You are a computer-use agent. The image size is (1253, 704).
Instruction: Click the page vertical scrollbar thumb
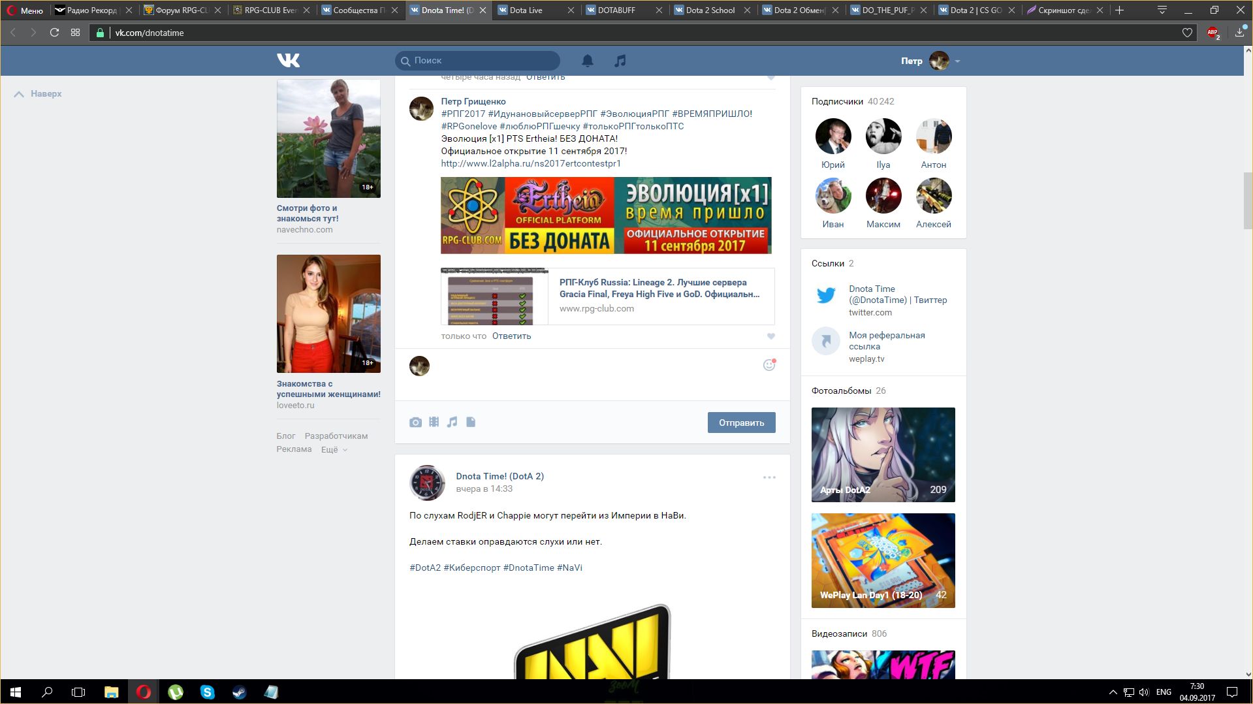tap(1248, 200)
